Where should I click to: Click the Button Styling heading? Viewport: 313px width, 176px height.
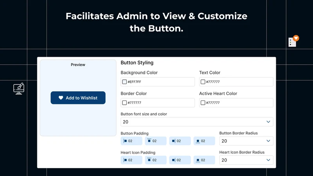137,63
